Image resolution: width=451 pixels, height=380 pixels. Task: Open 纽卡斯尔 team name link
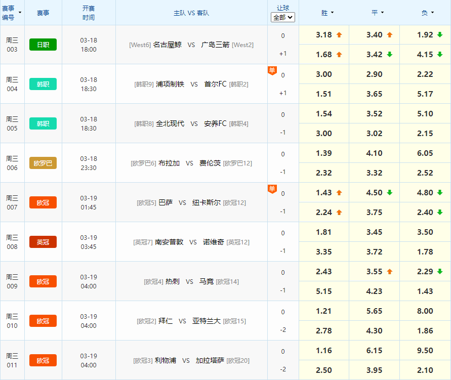pos(207,202)
